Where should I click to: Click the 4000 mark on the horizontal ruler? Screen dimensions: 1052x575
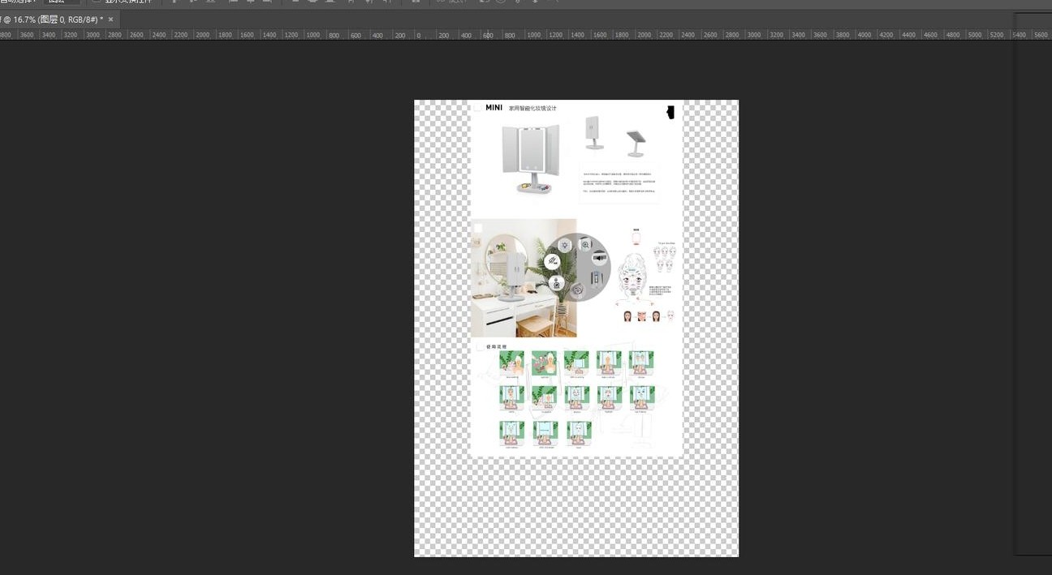pyautogui.click(x=864, y=35)
